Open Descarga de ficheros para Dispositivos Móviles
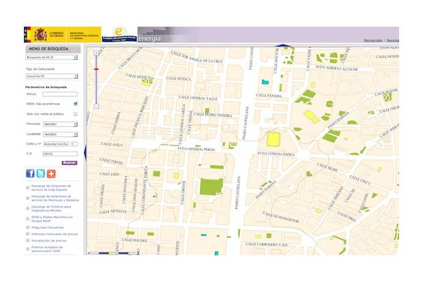 [x=51, y=208]
